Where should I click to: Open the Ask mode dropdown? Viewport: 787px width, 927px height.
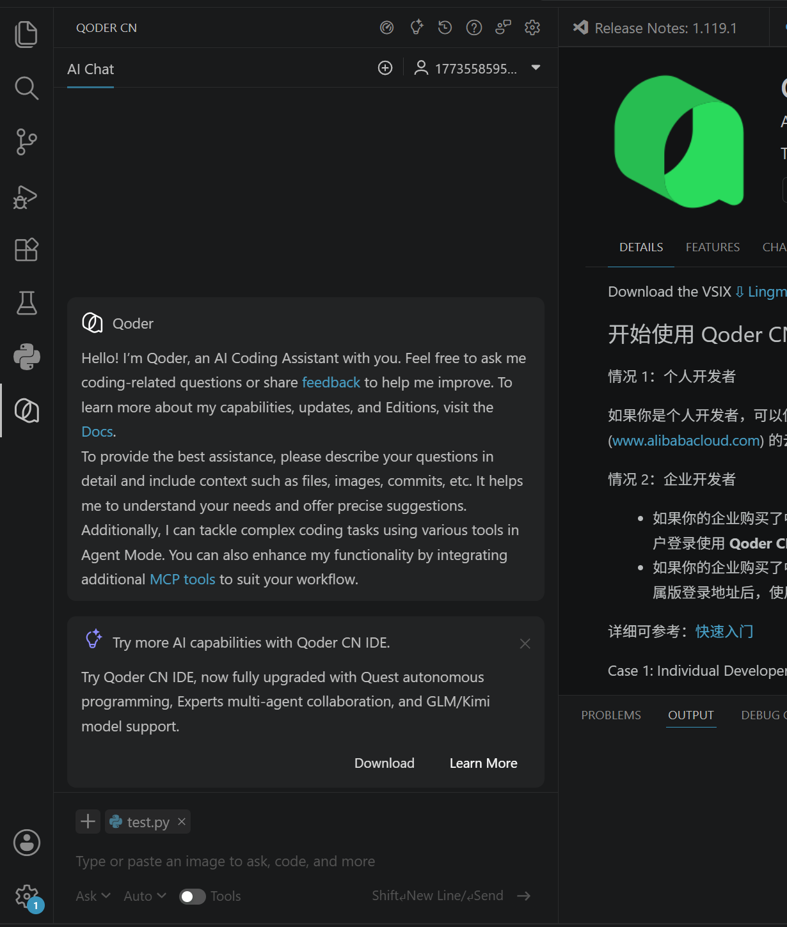(x=93, y=896)
